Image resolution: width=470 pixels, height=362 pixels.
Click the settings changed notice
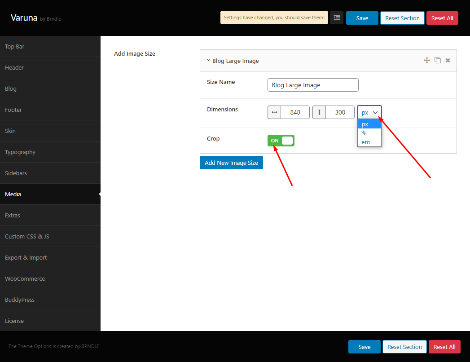[274, 18]
